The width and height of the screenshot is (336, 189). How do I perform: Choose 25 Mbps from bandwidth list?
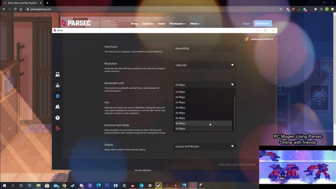pos(203,102)
